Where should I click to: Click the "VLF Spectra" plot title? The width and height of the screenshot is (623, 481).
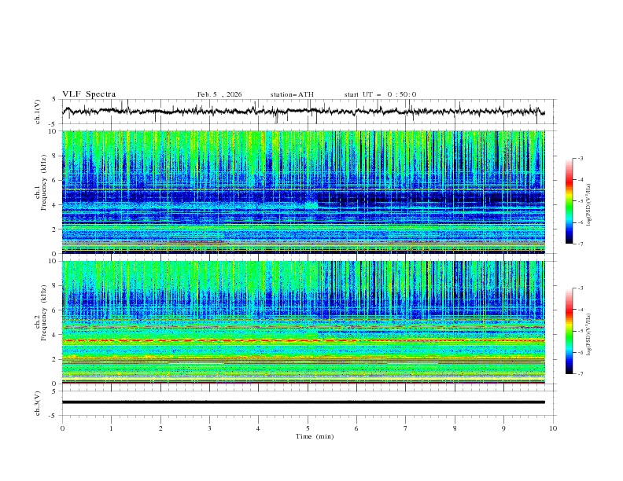89,94
